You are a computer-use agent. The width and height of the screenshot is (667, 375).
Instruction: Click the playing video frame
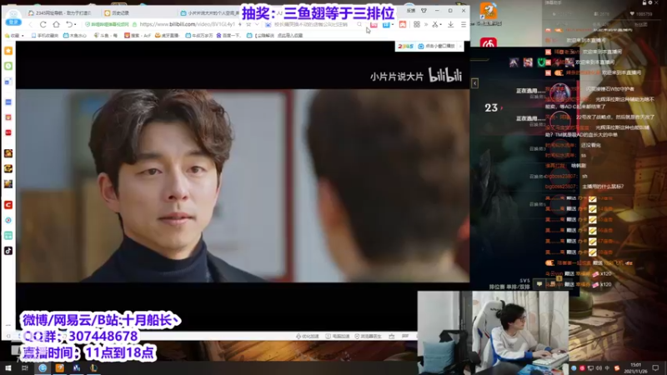pyautogui.click(x=243, y=186)
